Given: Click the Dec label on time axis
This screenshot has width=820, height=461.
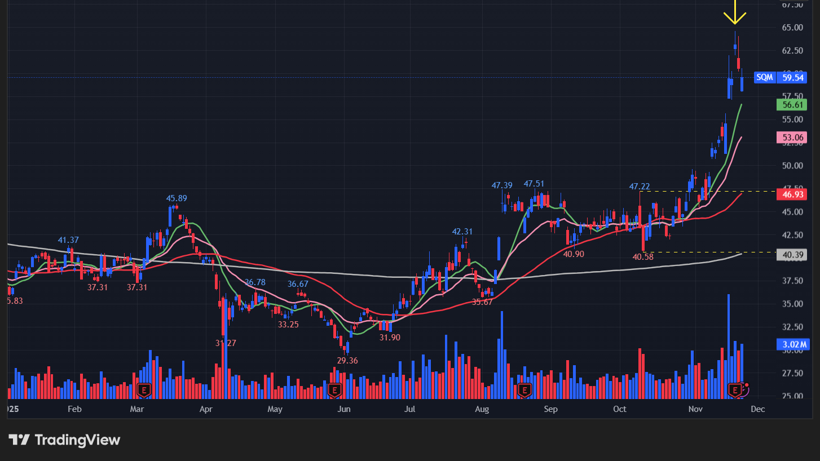Looking at the screenshot, I should click(757, 409).
